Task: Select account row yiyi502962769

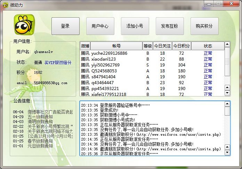Action: pos(152,65)
